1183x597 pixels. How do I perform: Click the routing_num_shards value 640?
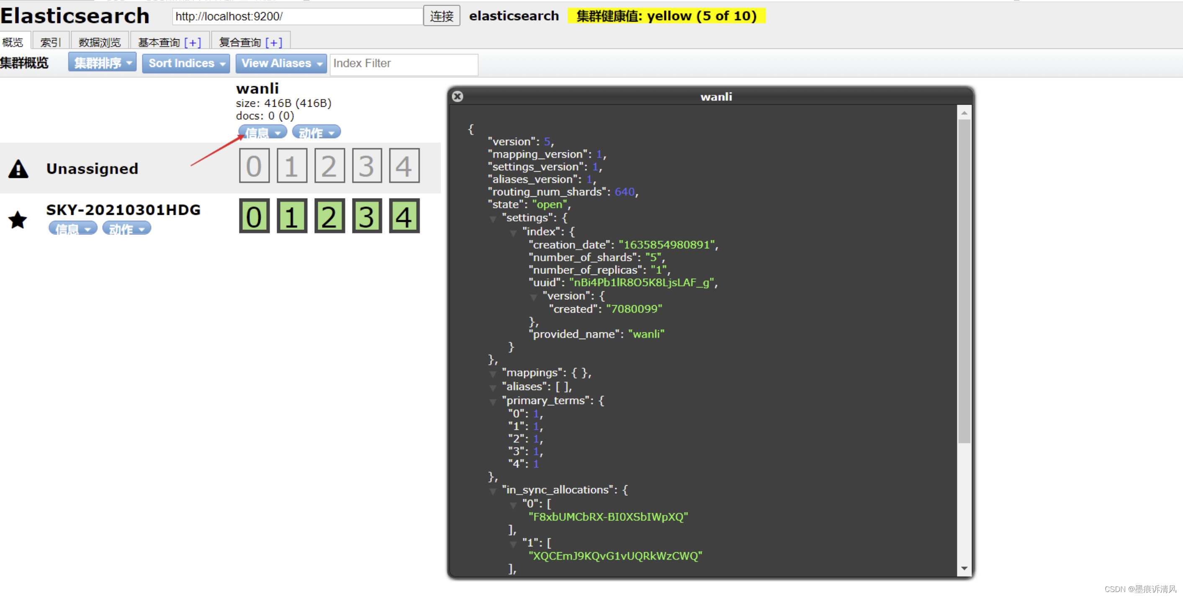pyautogui.click(x=625, y=192)
